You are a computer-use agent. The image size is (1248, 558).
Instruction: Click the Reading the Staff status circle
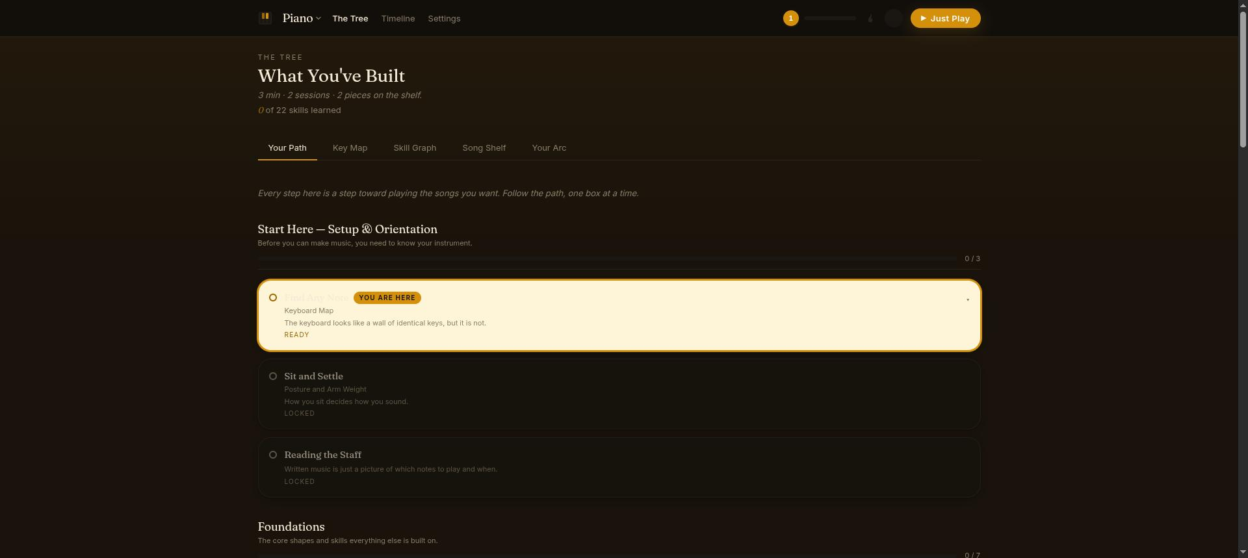(273, 455)
